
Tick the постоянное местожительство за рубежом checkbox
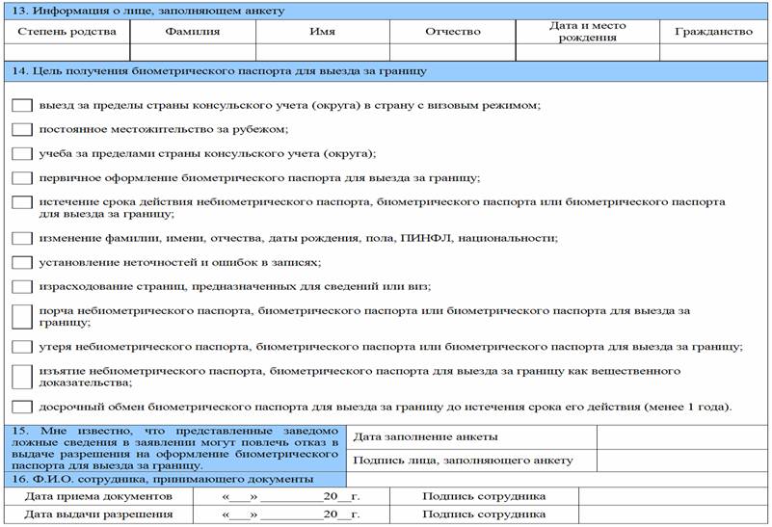click(x=22, y=129)
